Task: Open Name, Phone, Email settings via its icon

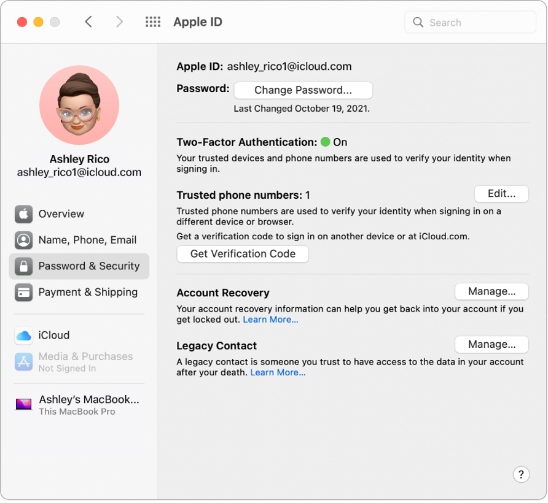Action: (x=23, y=240)
